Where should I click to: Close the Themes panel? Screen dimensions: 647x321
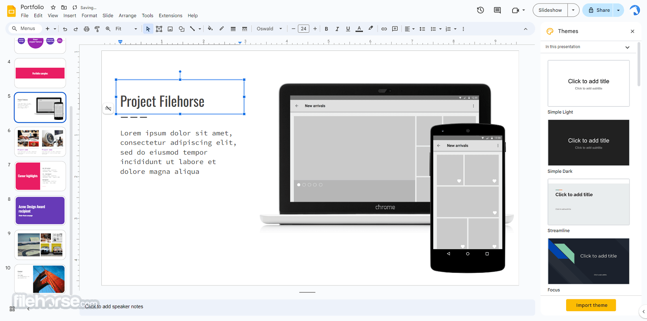pos(632,31)
